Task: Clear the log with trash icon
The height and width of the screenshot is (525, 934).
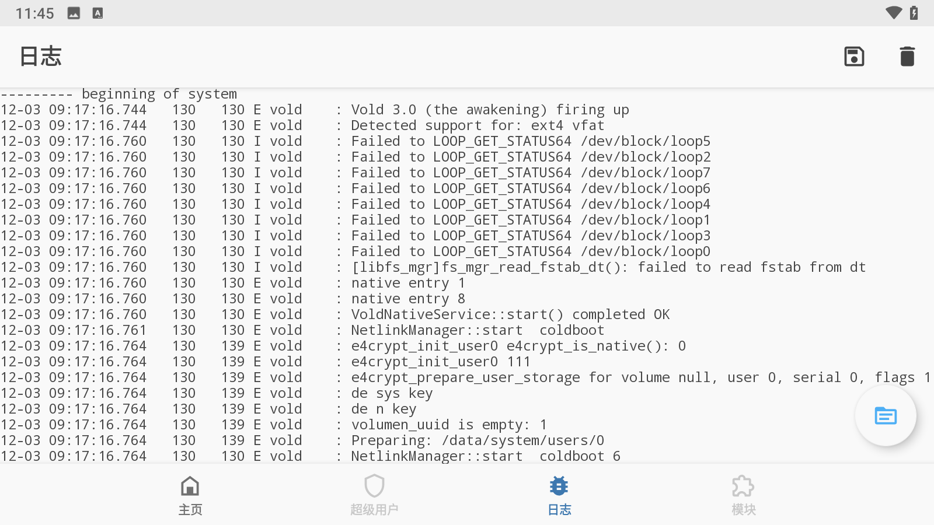Action: coord(907,57)
